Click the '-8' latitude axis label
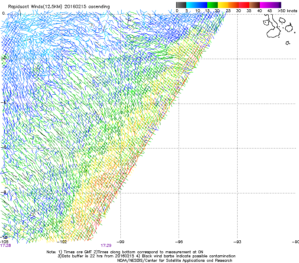 click(3, 192)
